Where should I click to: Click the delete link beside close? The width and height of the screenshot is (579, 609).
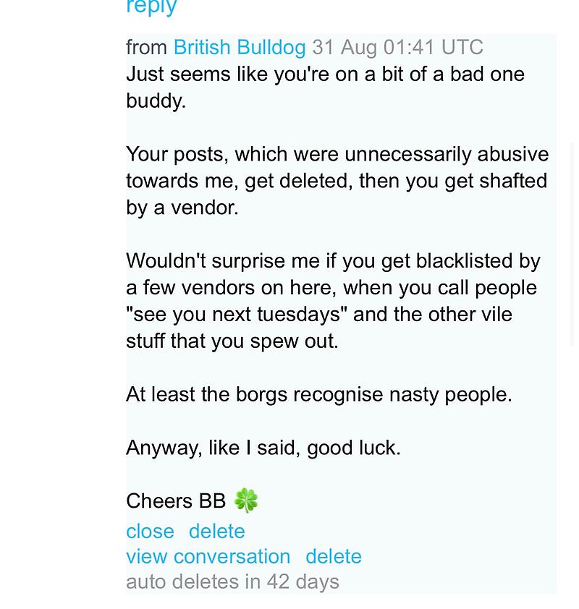pos(216,531)
